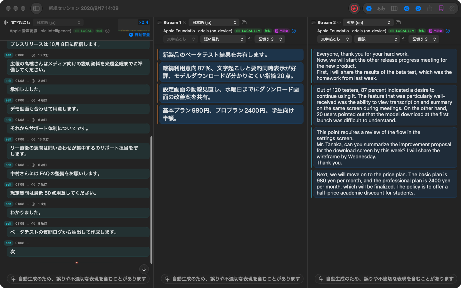Screen dimensions: 461x288
Task: Click the three-column layout icon
Action: point(394,9)
